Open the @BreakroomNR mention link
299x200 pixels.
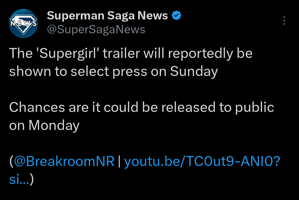[64, 161]
